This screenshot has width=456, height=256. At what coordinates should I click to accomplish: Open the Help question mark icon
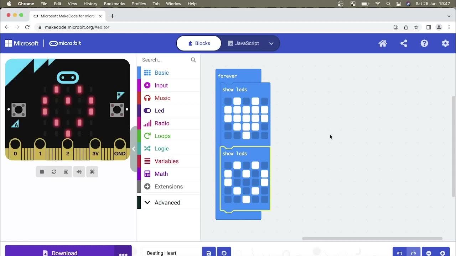(x=424, y=43)
